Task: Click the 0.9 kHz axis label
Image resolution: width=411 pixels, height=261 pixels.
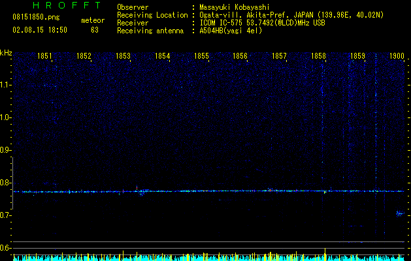Action: click(x=5, y=150)
